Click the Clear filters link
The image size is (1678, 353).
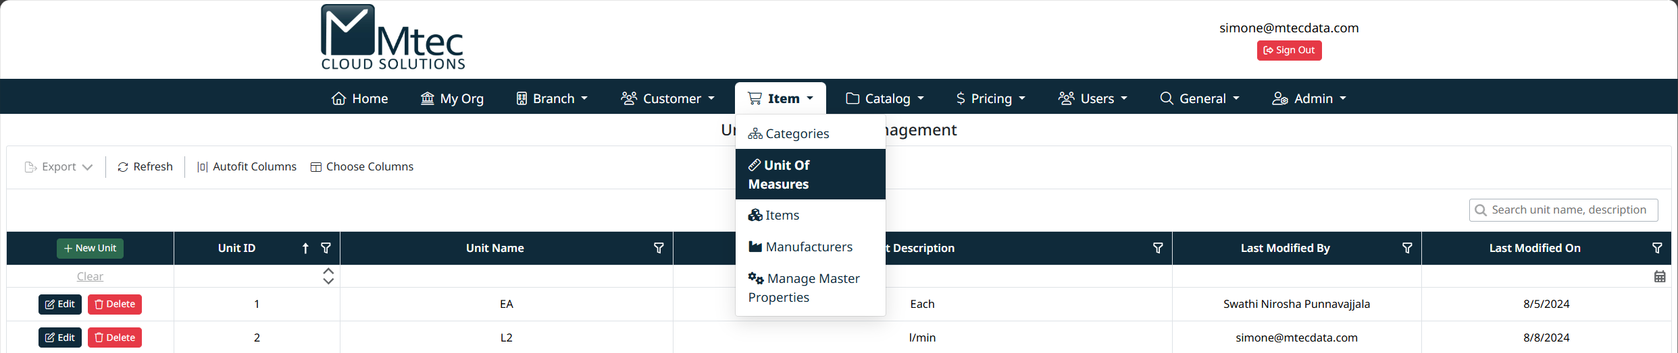point(90,276)
